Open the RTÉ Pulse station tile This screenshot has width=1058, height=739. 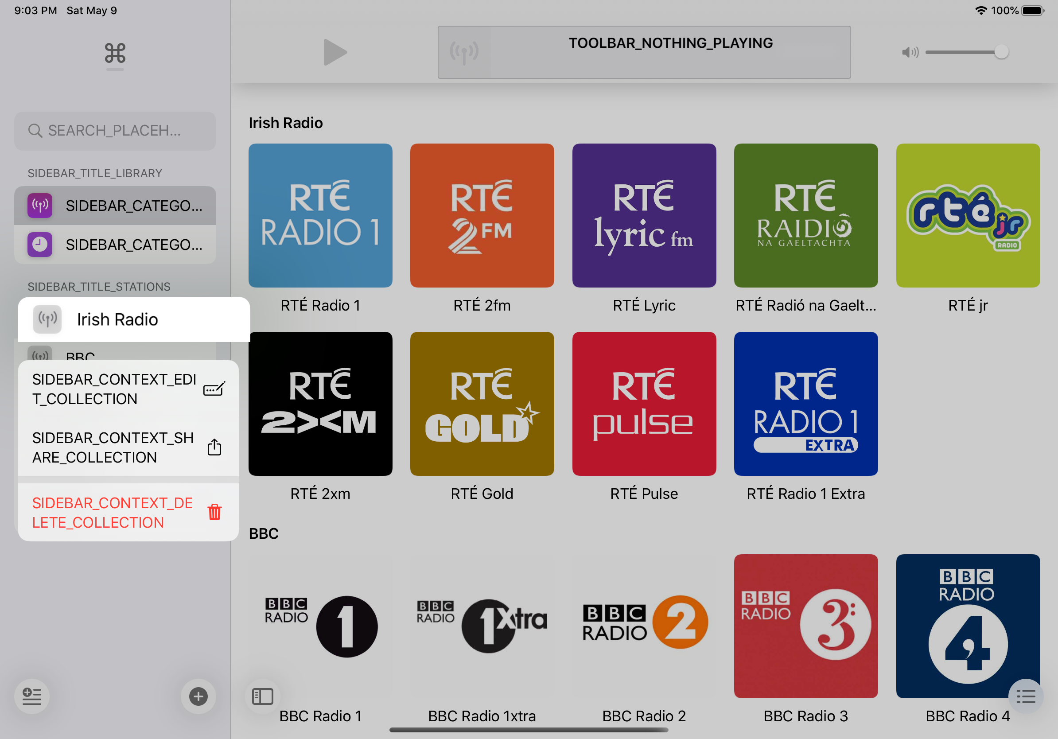644,404
